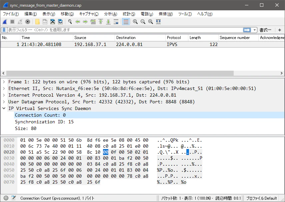Click the 書式… expression button
Viewport: 285px width, 202px height.
pos(265,30)
